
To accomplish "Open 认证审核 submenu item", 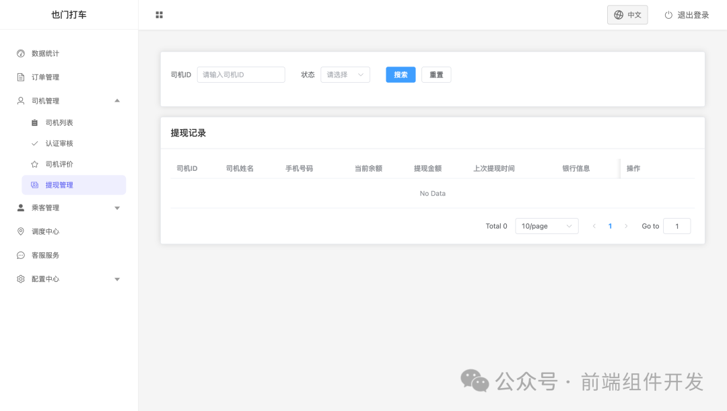I will point(74,143).
